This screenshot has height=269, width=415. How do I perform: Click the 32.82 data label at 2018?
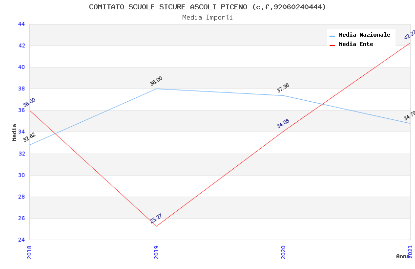point(29,137)
